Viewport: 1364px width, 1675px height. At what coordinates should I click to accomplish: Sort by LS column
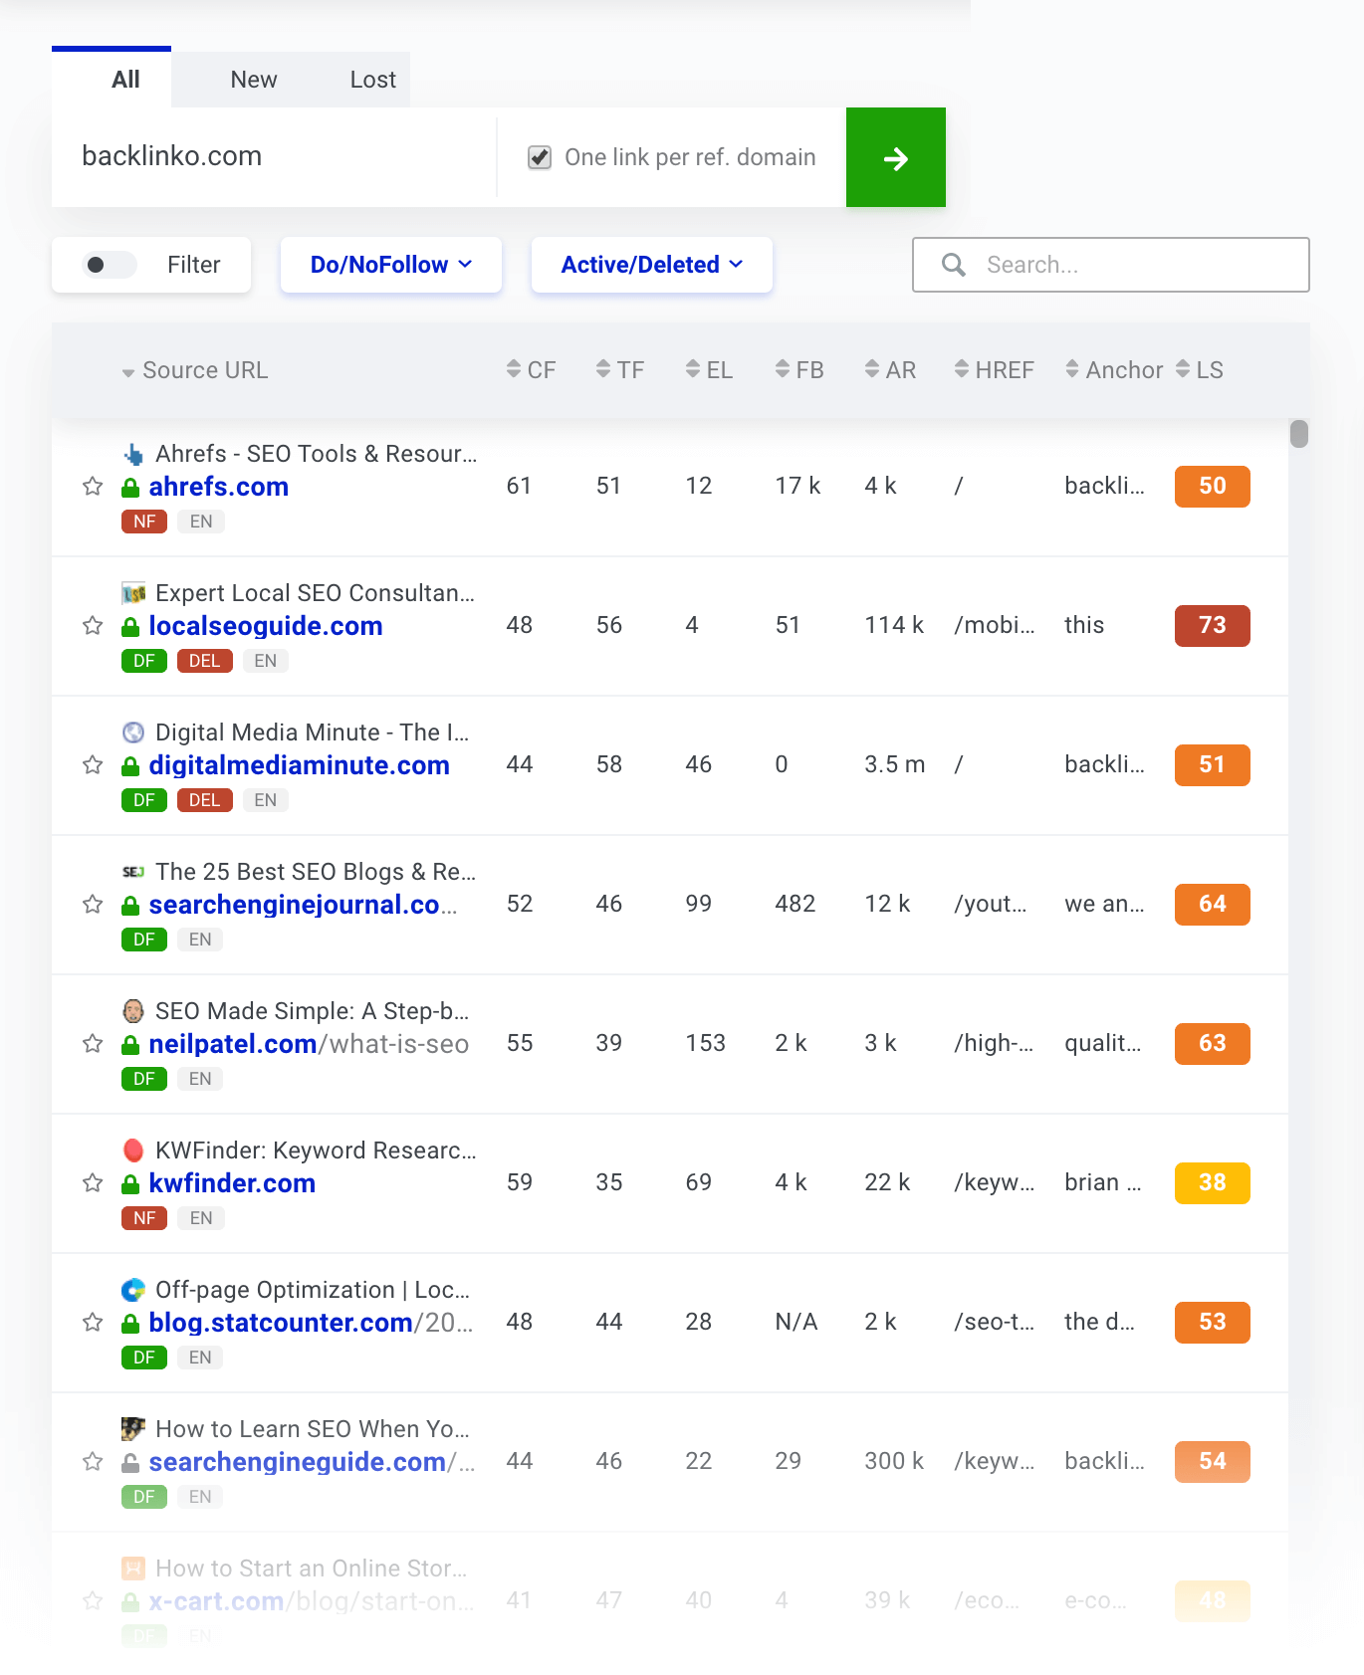pyautogui.click(x=1200, y=370)
